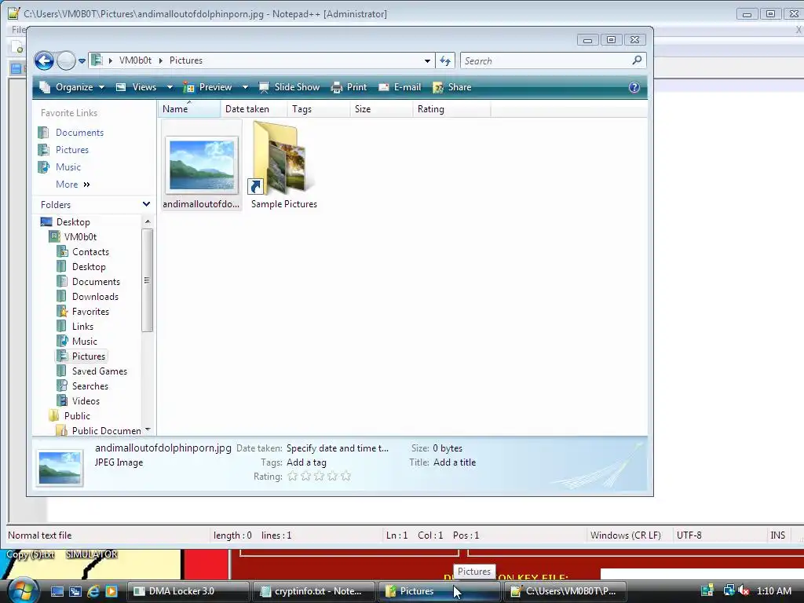Set the rating to the first star
804x603 pixels.
[x=293, y=477]
